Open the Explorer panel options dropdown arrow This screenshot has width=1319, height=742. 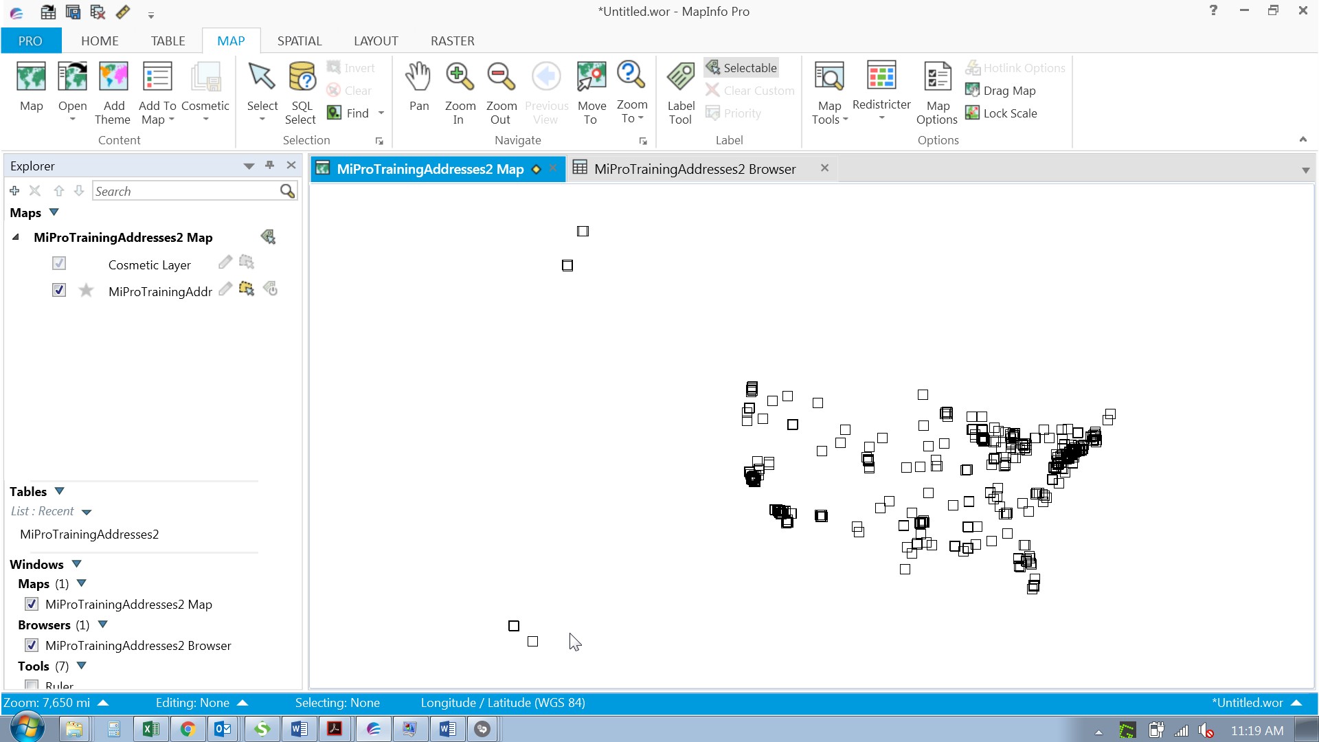pos(249,166)
